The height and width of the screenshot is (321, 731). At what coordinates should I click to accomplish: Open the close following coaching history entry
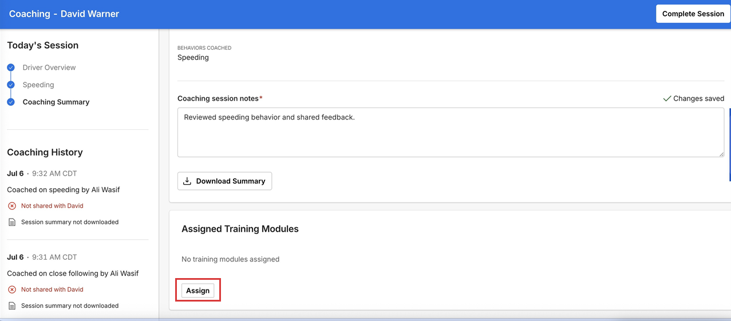point(73,273)
